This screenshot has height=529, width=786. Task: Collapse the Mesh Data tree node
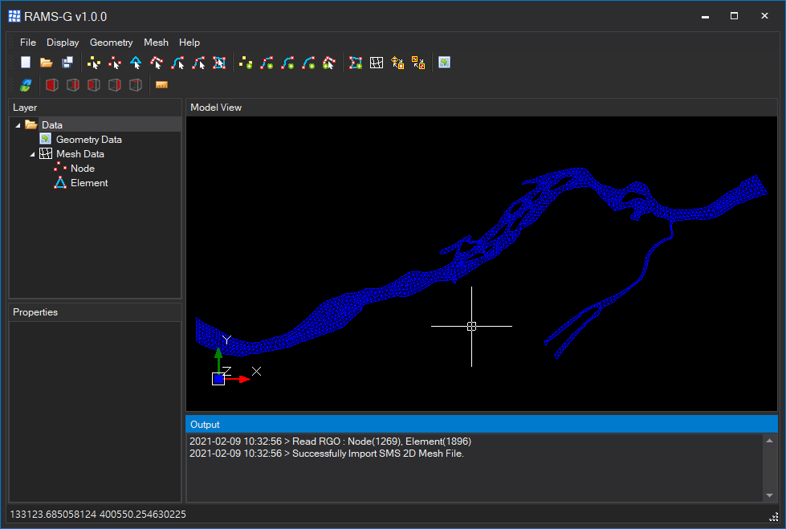coord(32,154)
